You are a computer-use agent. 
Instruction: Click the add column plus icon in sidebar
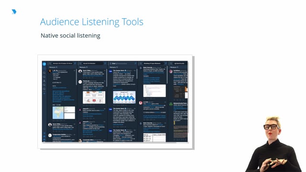pos(44,94)
